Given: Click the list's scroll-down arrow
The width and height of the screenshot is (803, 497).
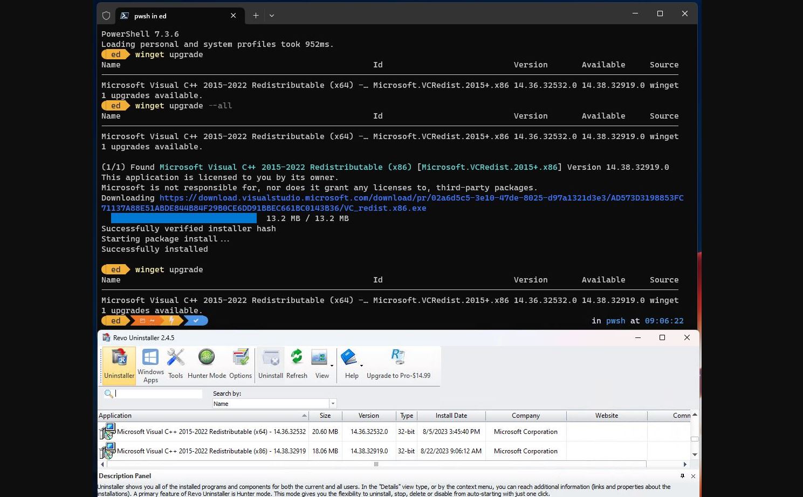Looking at the screenshot, I should pos(695,455).
